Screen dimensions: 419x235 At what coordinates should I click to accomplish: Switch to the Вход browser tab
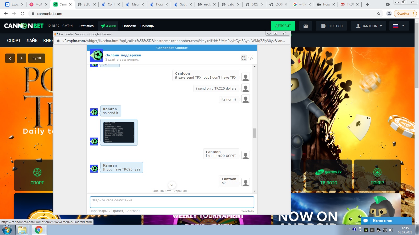click(14, 4)
